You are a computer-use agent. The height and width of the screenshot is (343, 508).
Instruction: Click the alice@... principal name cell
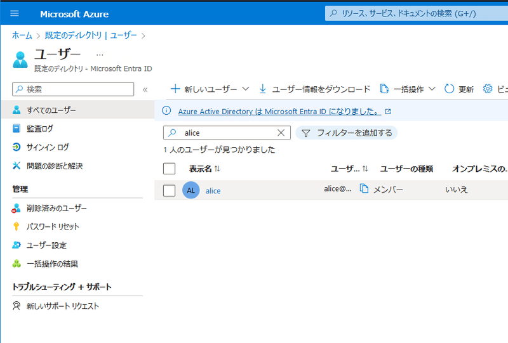pos(338,189)
